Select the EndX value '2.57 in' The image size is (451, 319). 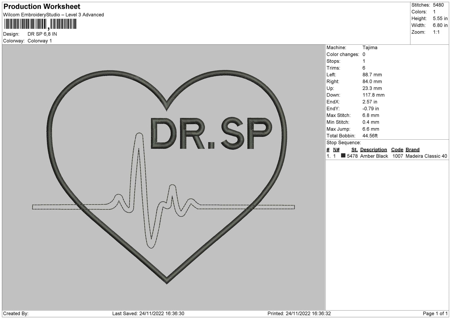[x=370, y=102]
